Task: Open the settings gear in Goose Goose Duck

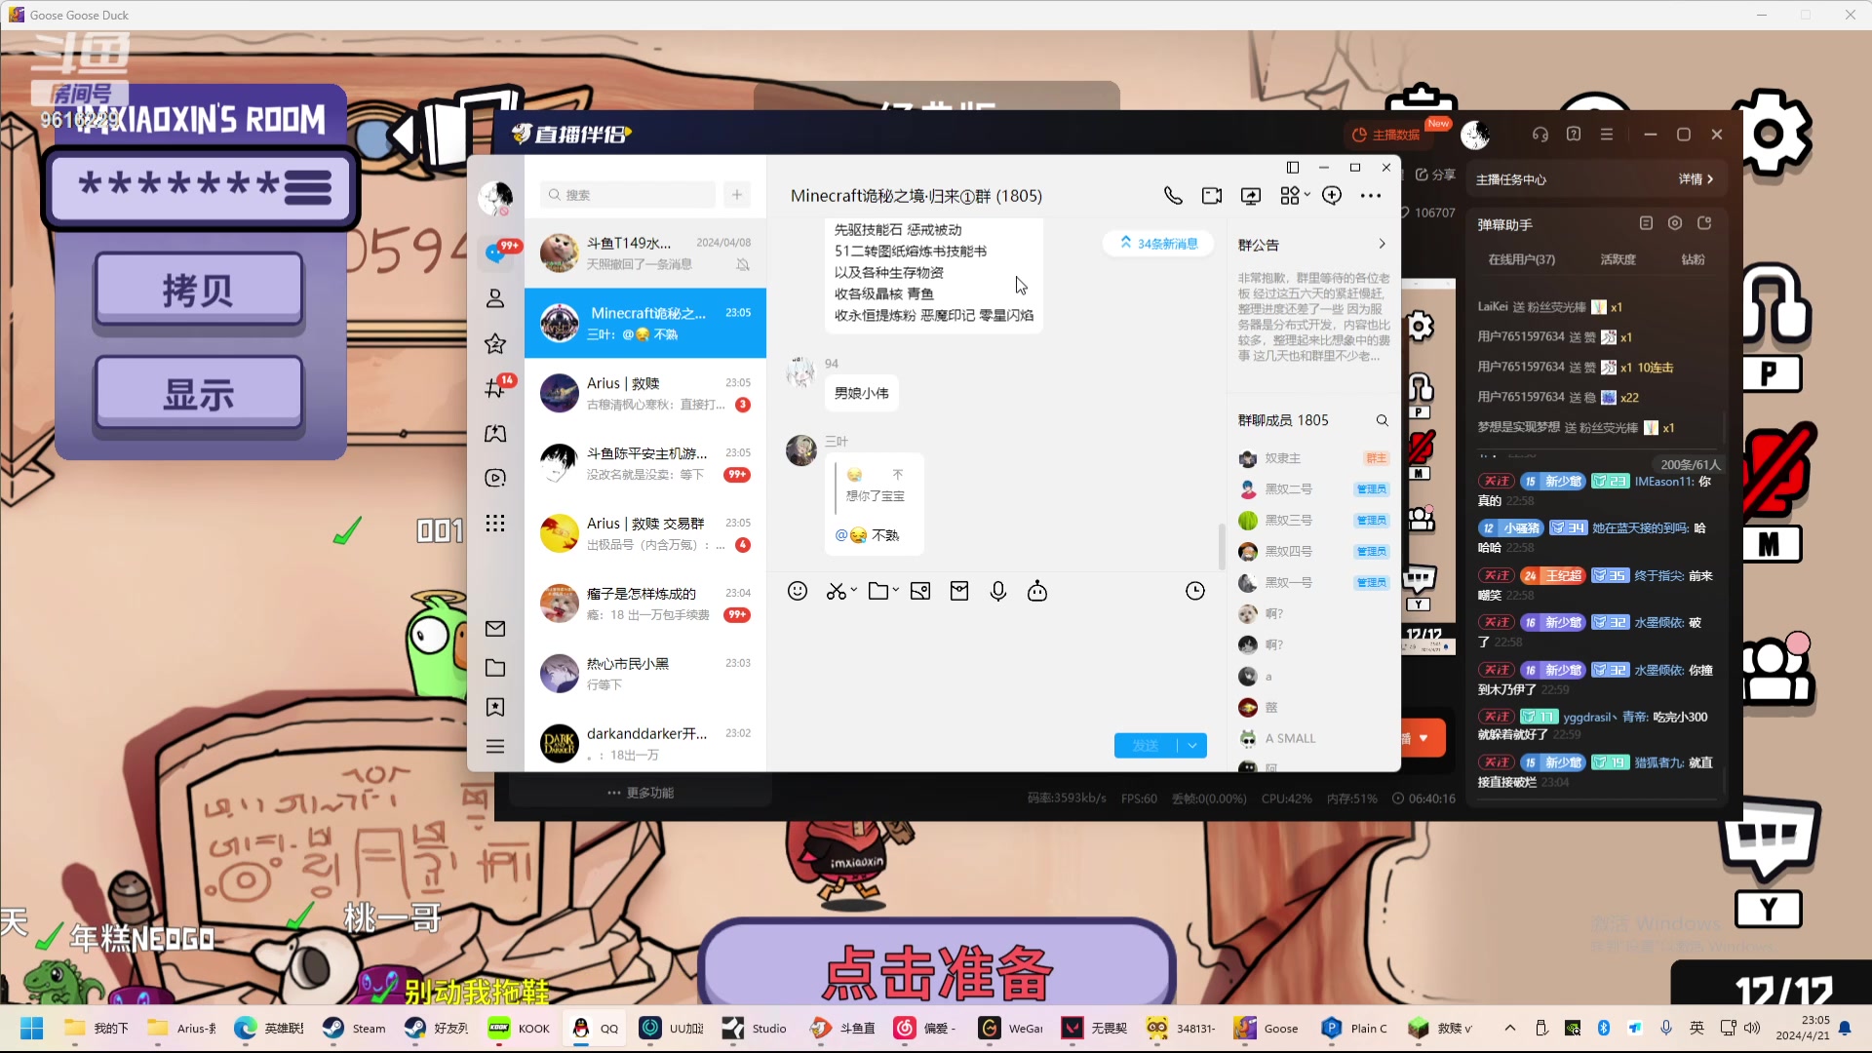Action: (x=1770, y=135)
